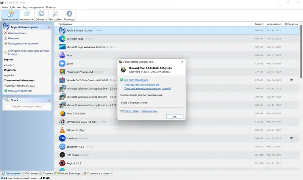Open the Установить и следить tab
Screen dimensions: 303x180
click(98, 174)
